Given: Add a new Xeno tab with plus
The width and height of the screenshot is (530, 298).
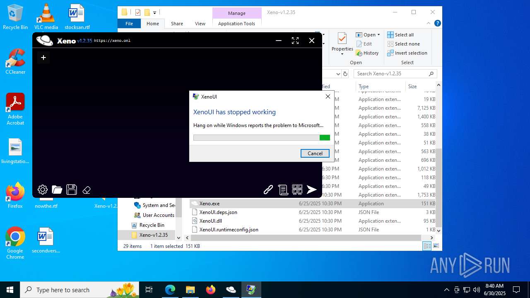Looking at the screenshot, I should [43, 58].
